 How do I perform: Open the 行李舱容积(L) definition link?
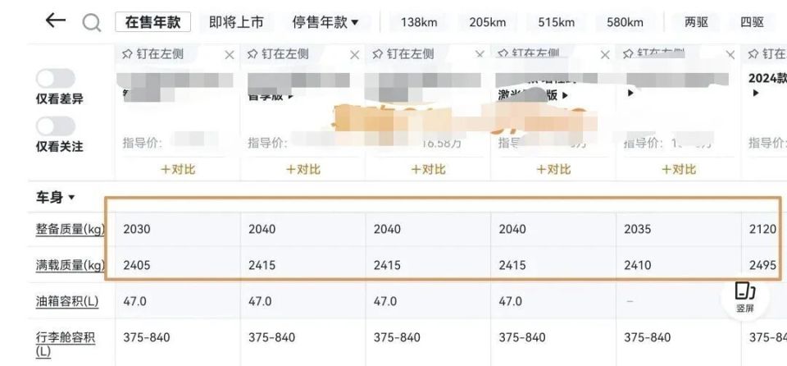pos(66,344)
